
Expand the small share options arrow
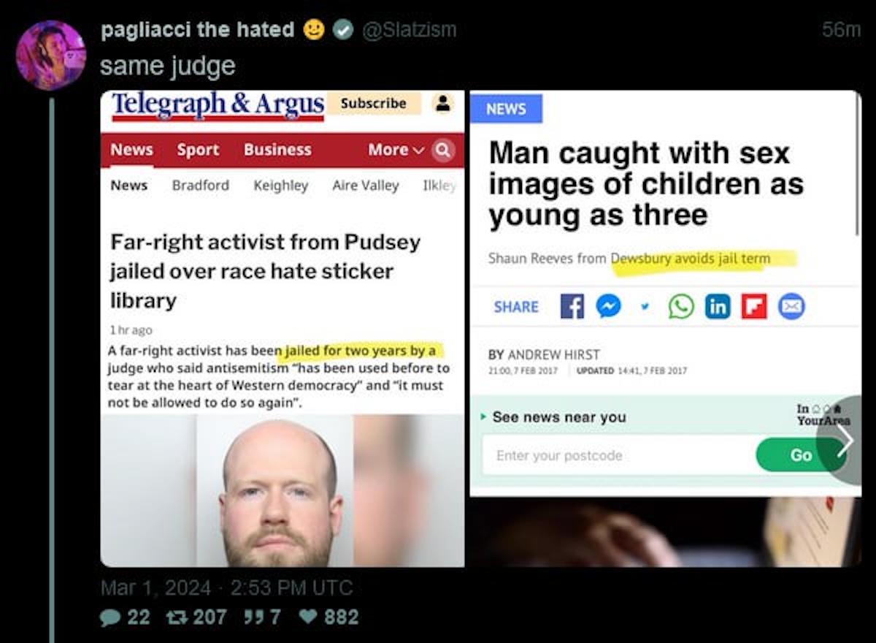[645, 306]
